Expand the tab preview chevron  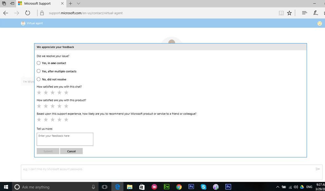[79, 3]
